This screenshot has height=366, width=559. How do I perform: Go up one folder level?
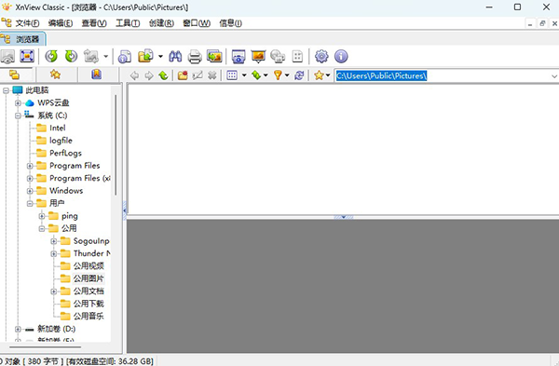coord(163,75)
